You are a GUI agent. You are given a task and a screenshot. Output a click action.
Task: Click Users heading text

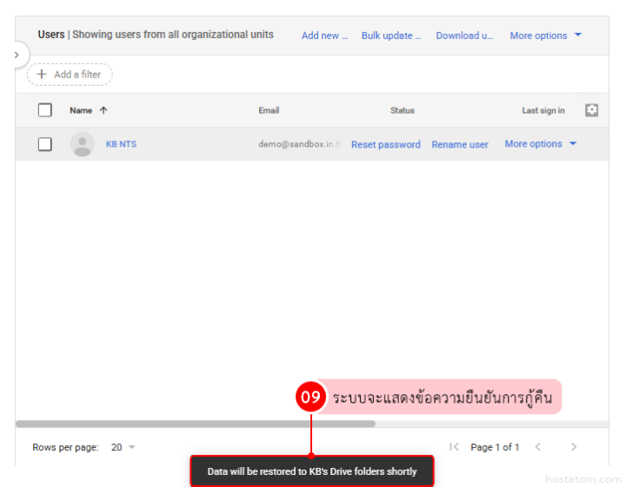click(x=51, y=35)
